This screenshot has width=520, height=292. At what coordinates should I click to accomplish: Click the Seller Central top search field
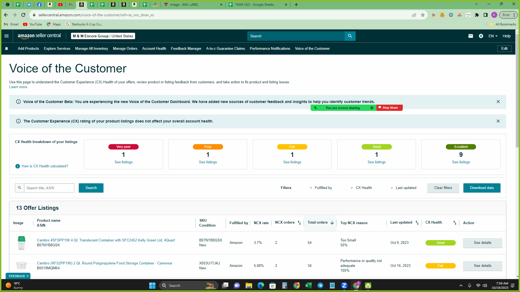pos(296,36)
